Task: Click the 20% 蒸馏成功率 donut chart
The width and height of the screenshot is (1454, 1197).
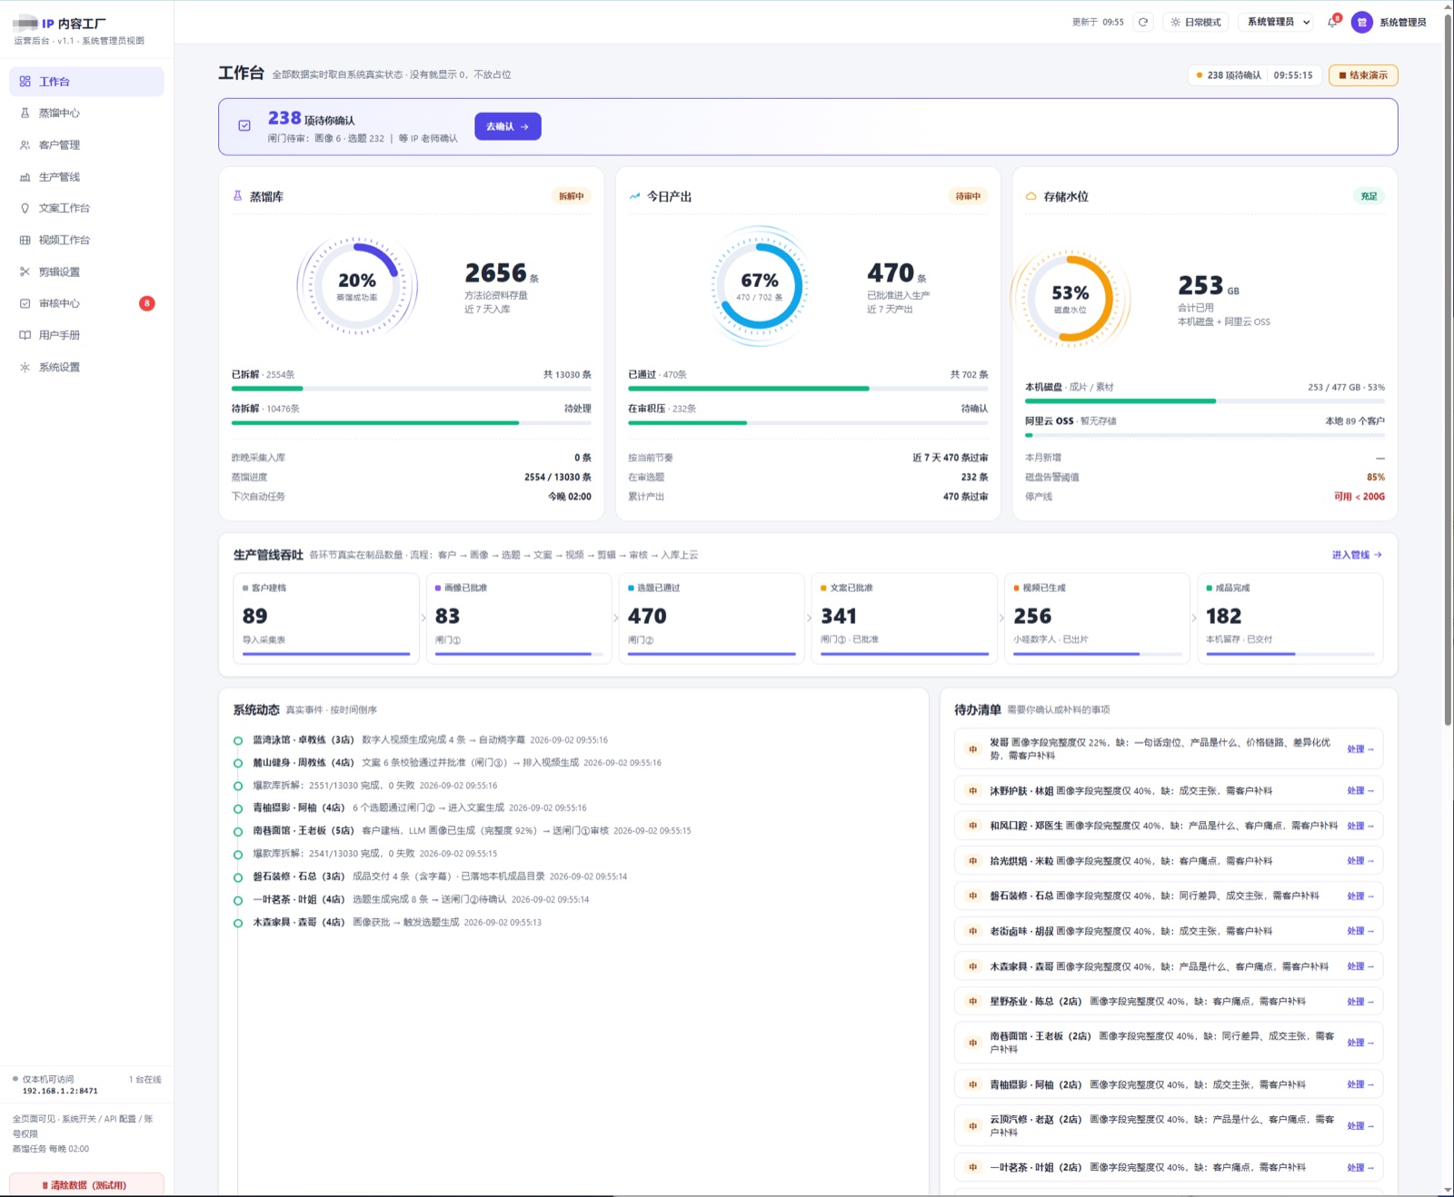Action: click(x=357, y=286)
